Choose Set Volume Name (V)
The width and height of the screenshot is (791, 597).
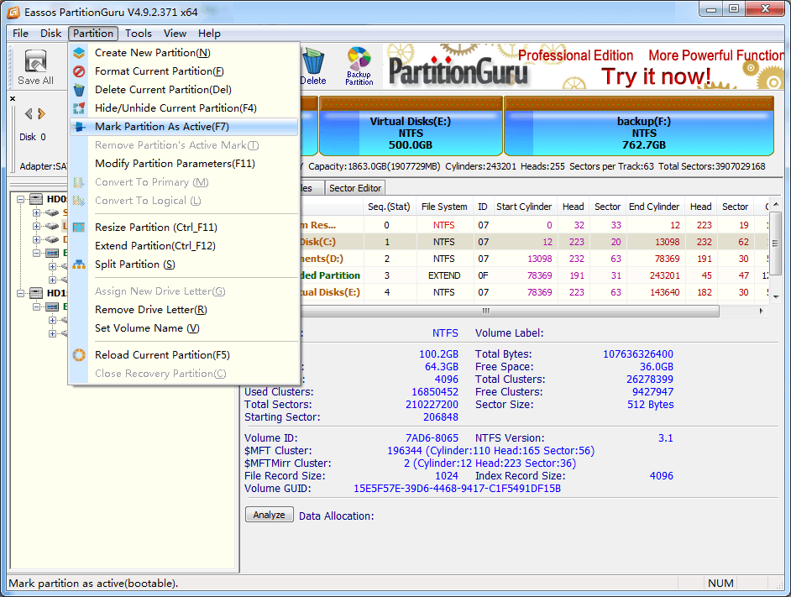(x=184, y=328)
